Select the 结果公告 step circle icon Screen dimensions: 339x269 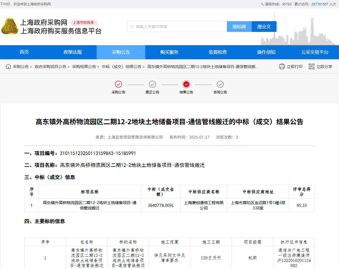tap(186, 84)
